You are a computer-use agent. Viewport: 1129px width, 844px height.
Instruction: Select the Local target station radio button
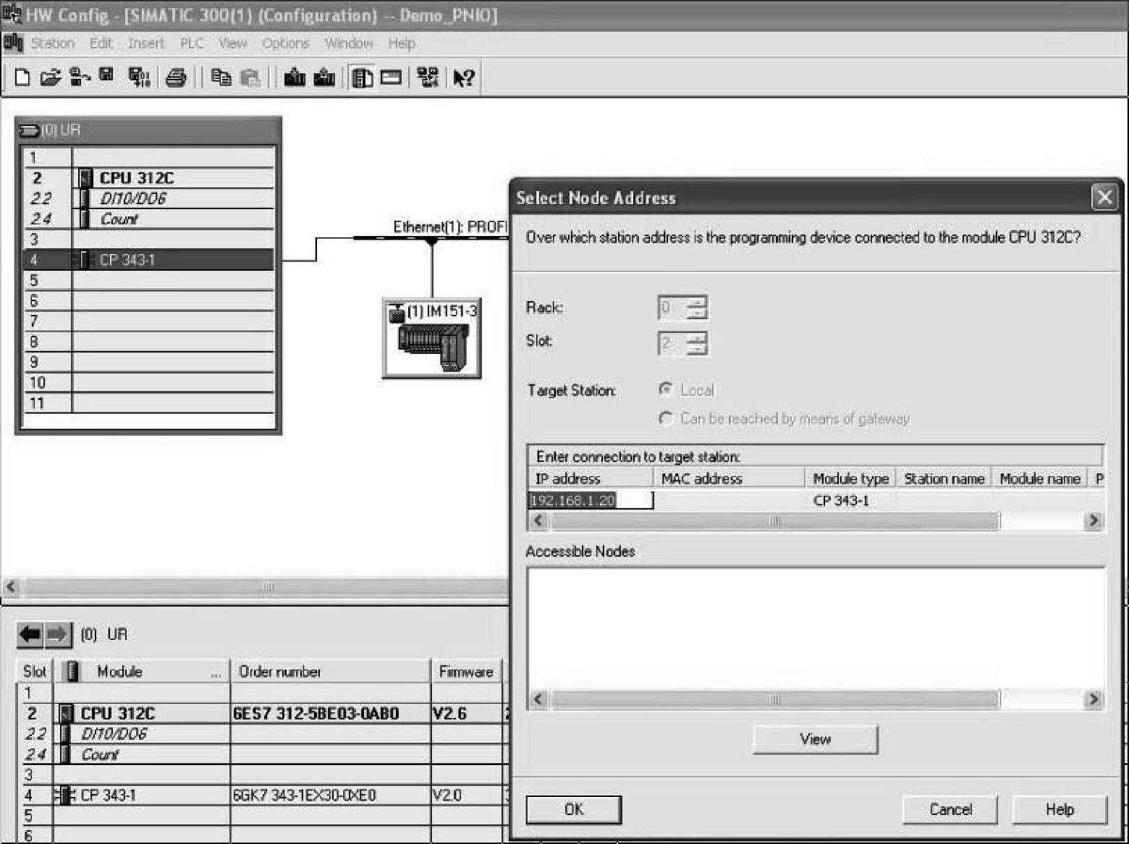point(665,389)
